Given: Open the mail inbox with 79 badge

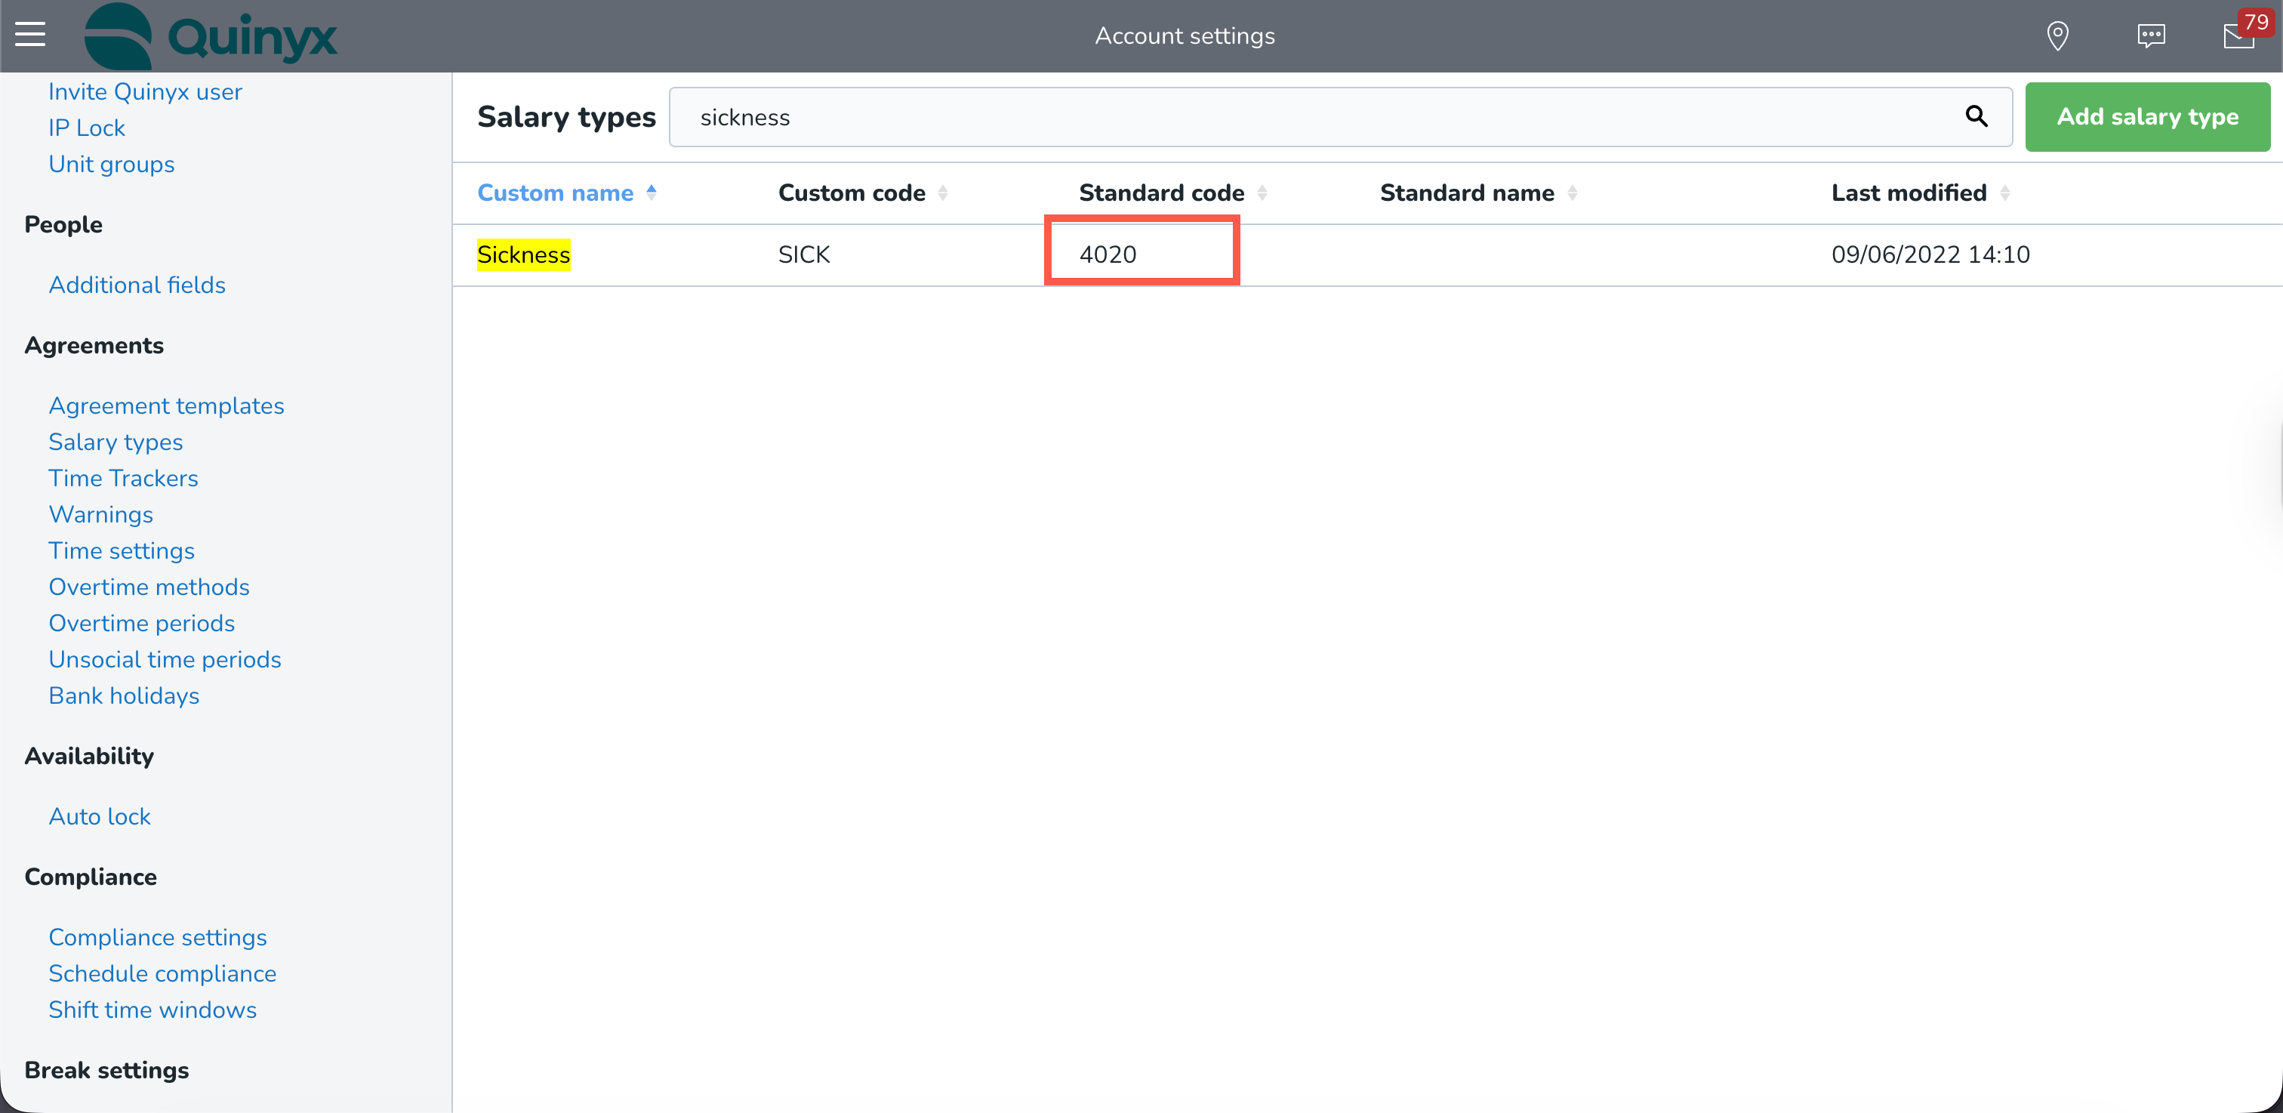Looking at the screenshot, I should pos(2239,36).
